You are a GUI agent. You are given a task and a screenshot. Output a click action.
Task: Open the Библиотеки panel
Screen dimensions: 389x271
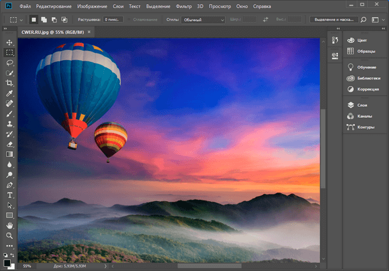click(363, 78)
